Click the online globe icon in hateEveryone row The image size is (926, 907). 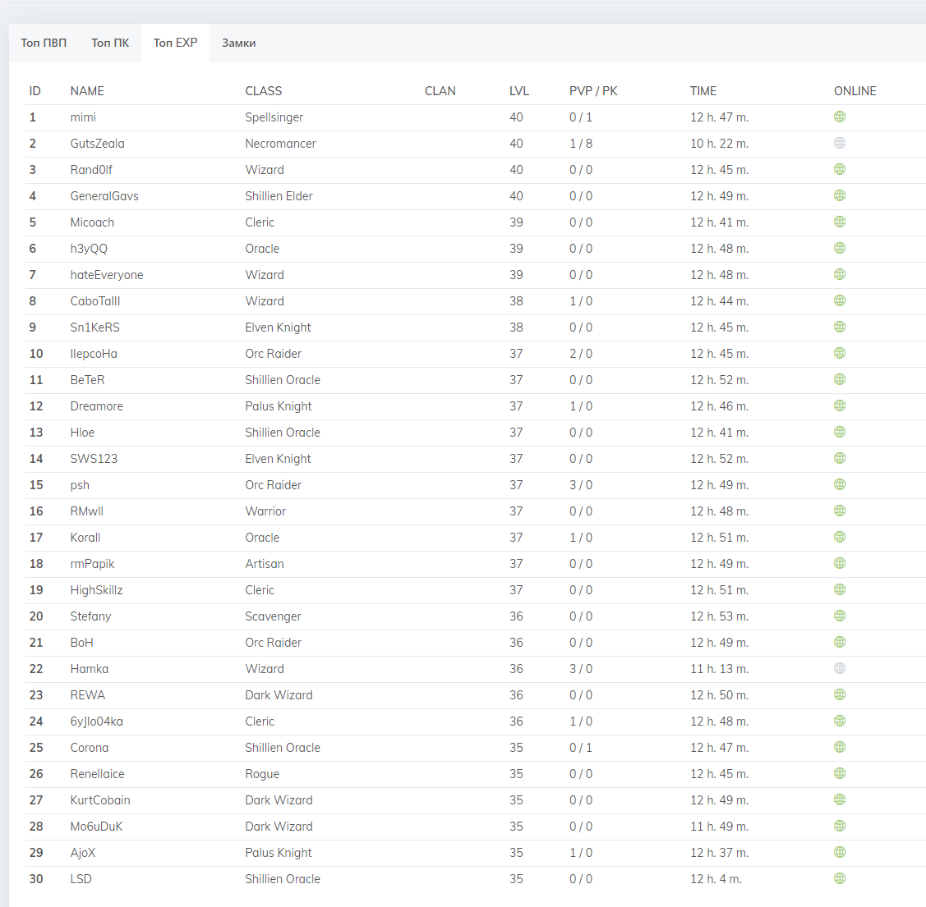(839, 275)
